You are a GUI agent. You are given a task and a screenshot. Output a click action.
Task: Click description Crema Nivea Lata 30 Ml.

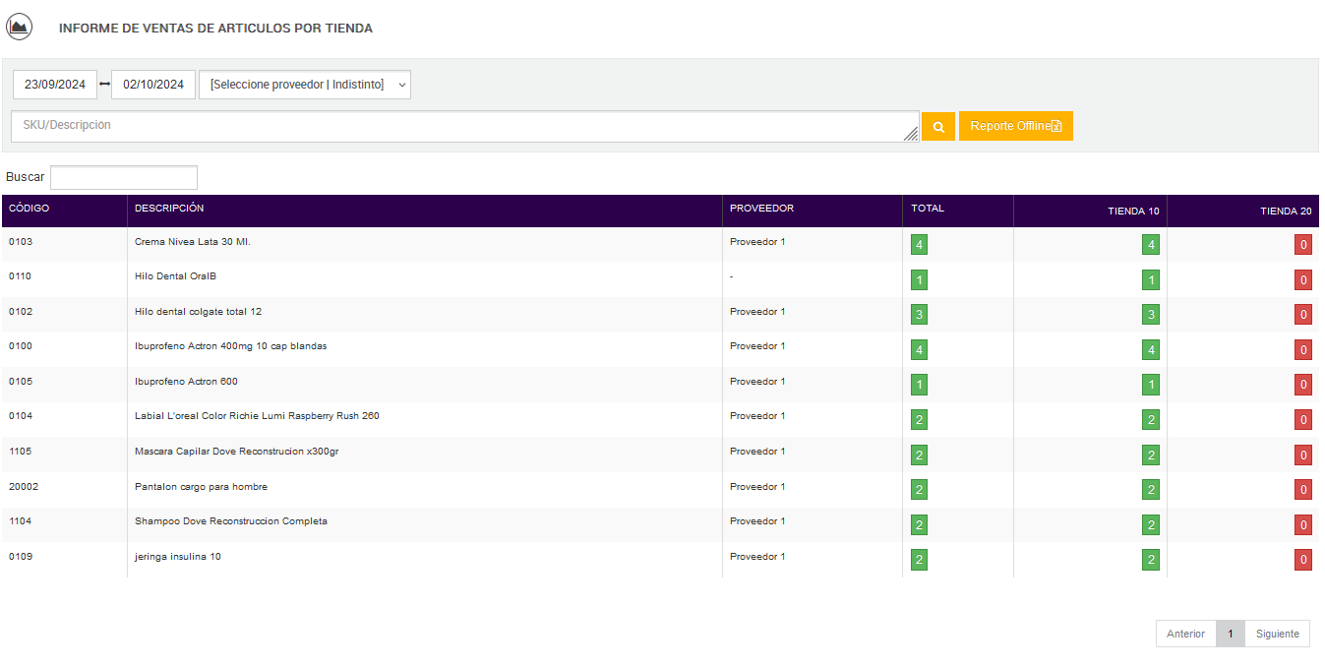pos(193,241)
